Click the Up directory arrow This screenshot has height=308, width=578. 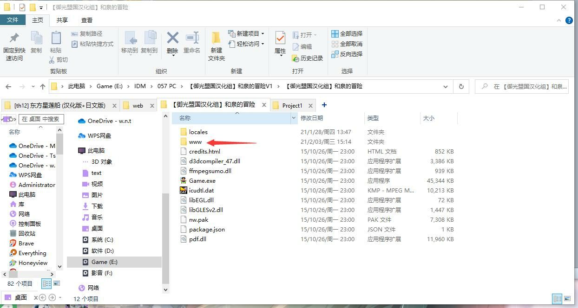(43, 86)
